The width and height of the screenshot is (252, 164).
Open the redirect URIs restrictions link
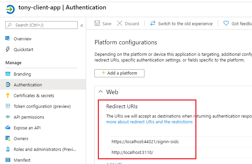[x=149, y=122]
